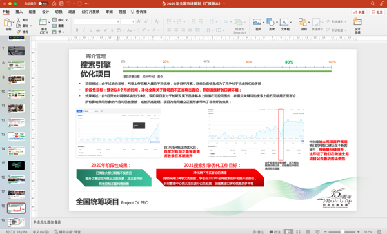Click the Save icon in title bar
This screenshot has height=234, width=387.
61,3
